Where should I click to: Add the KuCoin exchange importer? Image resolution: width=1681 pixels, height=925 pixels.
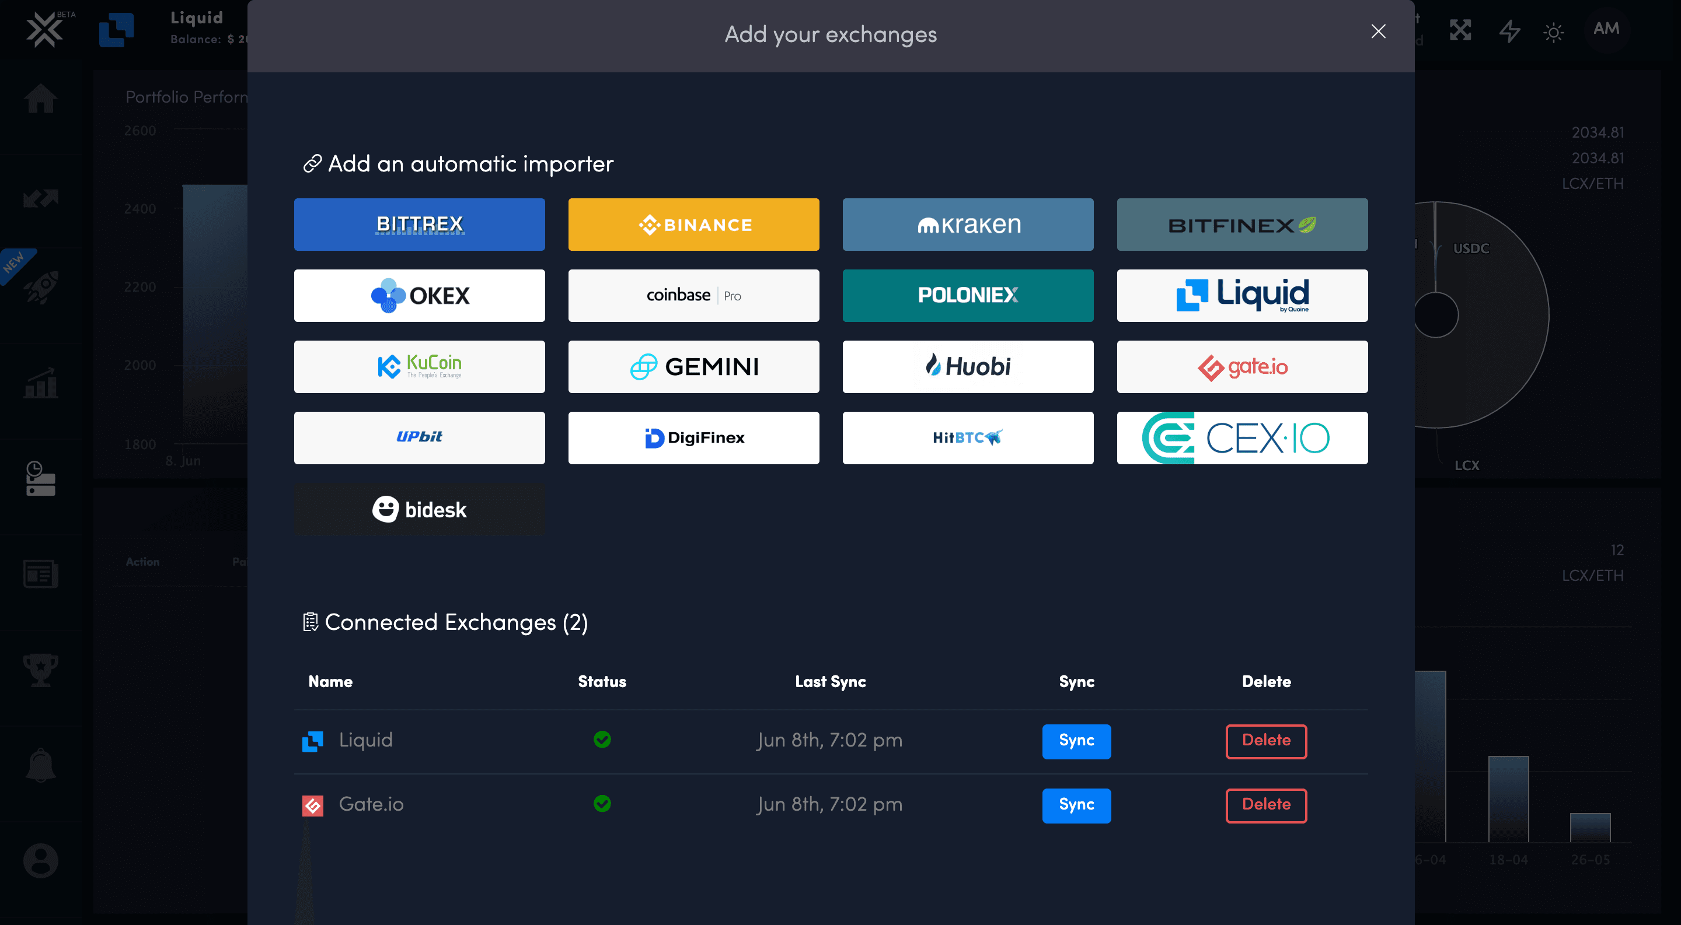(x=419, y=366)
